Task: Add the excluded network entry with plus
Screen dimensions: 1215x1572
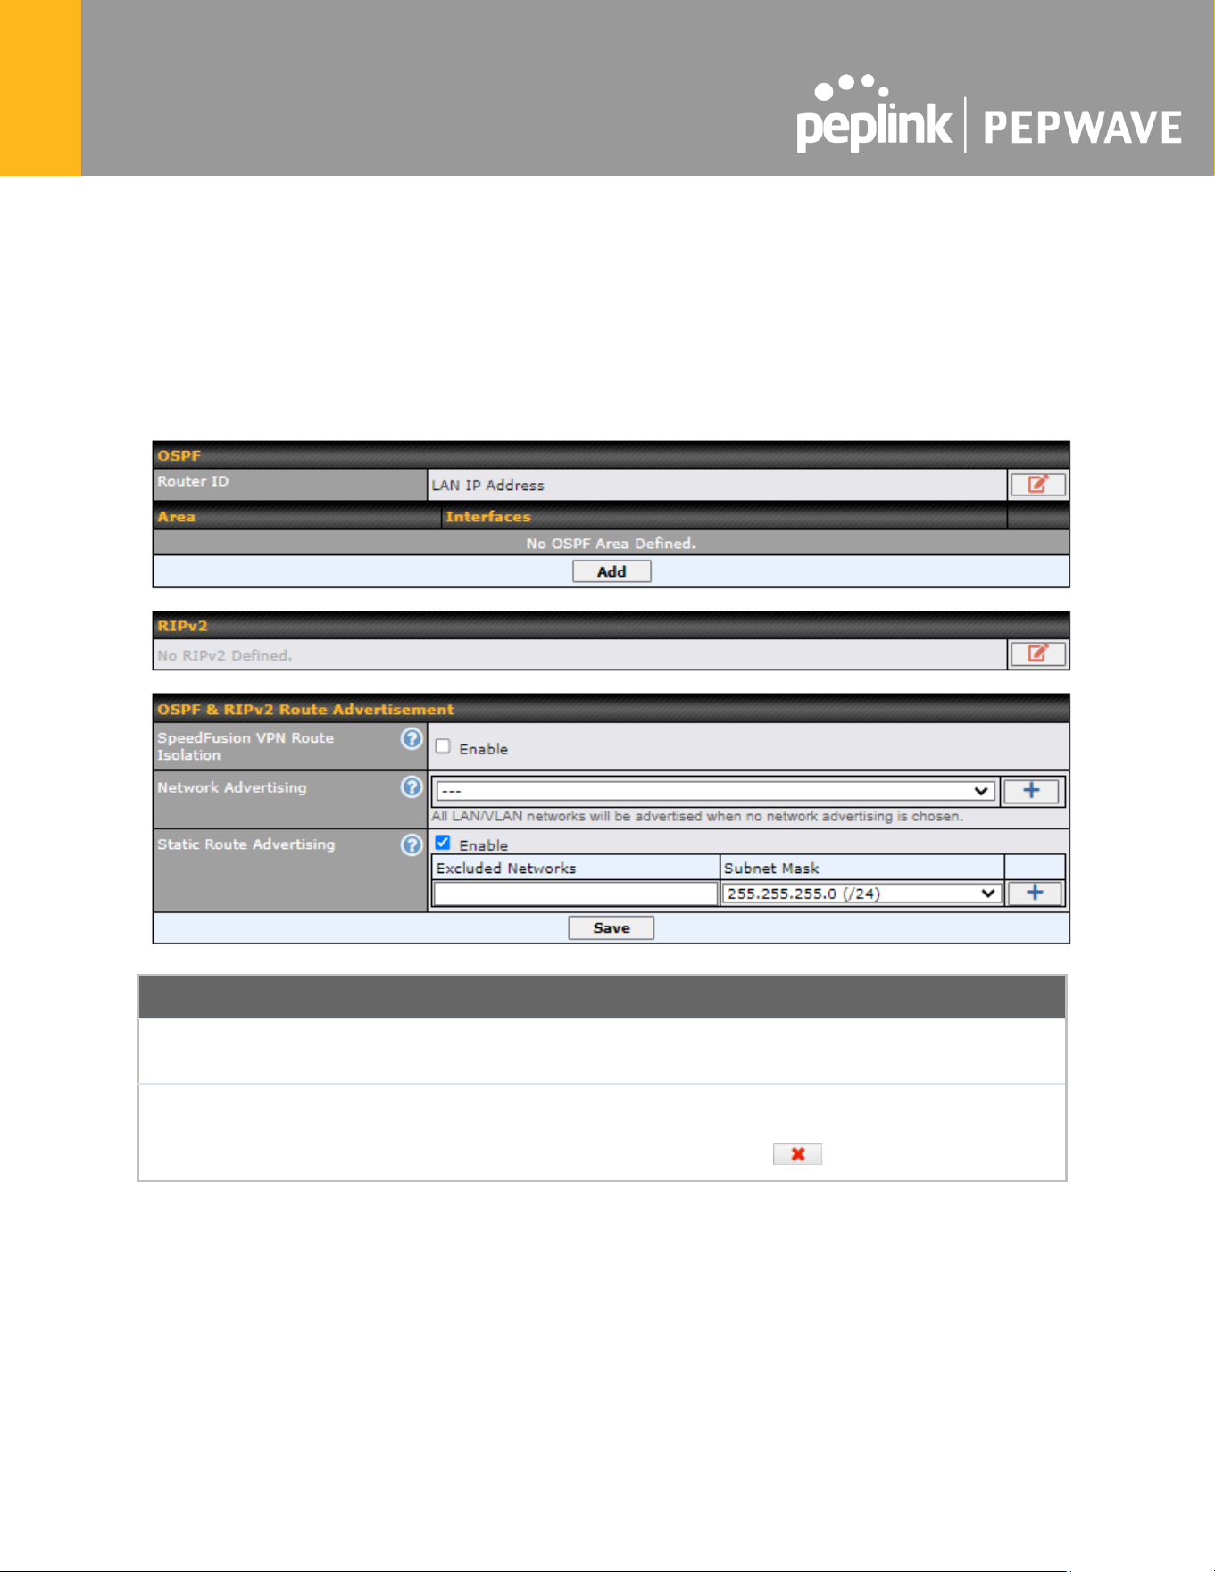Action: pos(1035,893)
